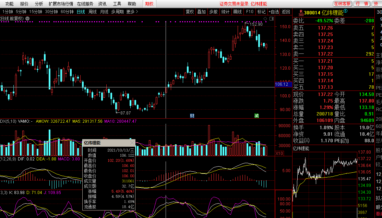Expand the 更多 periods list
The image size is (382, 218).
coord(132,12)
